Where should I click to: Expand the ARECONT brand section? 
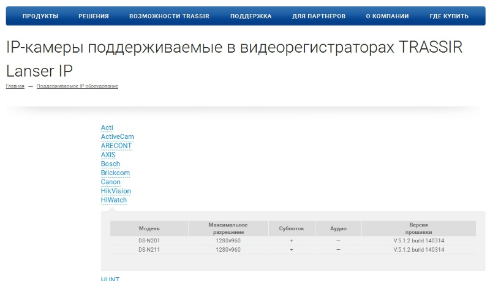(116, 146)
